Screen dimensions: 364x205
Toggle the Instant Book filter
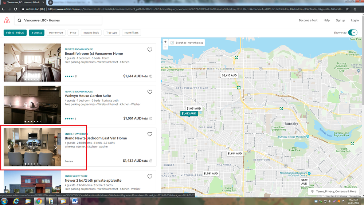pos(91,33)
